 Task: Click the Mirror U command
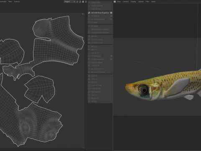coord(100,47)
